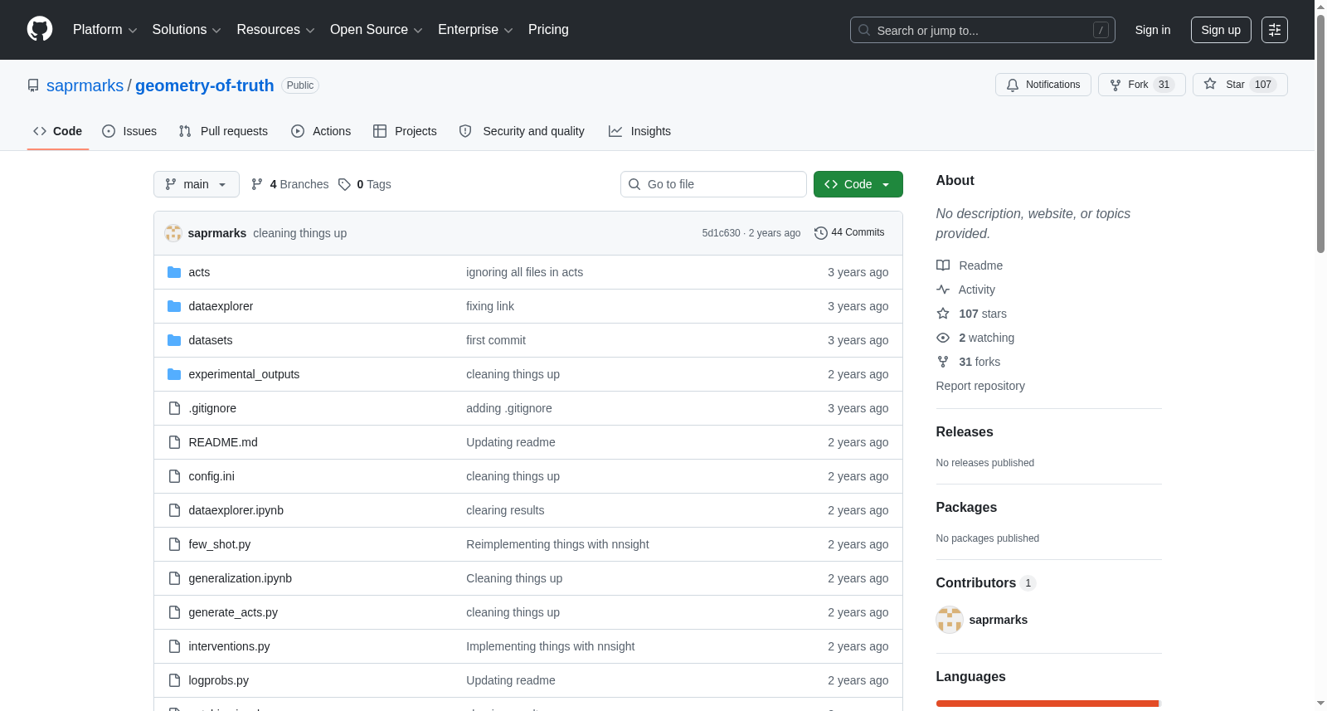The width and height of the screenshot is (1327, 711).
Task: Open the saprmarks owner profile link
Action: click(x=85, y=85)
